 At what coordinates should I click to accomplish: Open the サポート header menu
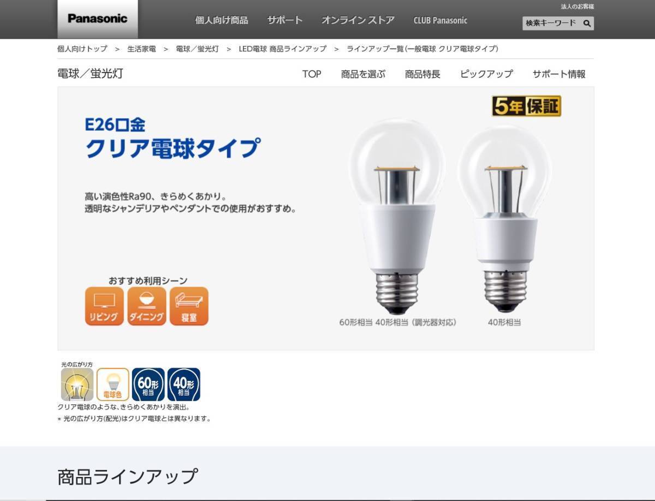tap(285, 20)
